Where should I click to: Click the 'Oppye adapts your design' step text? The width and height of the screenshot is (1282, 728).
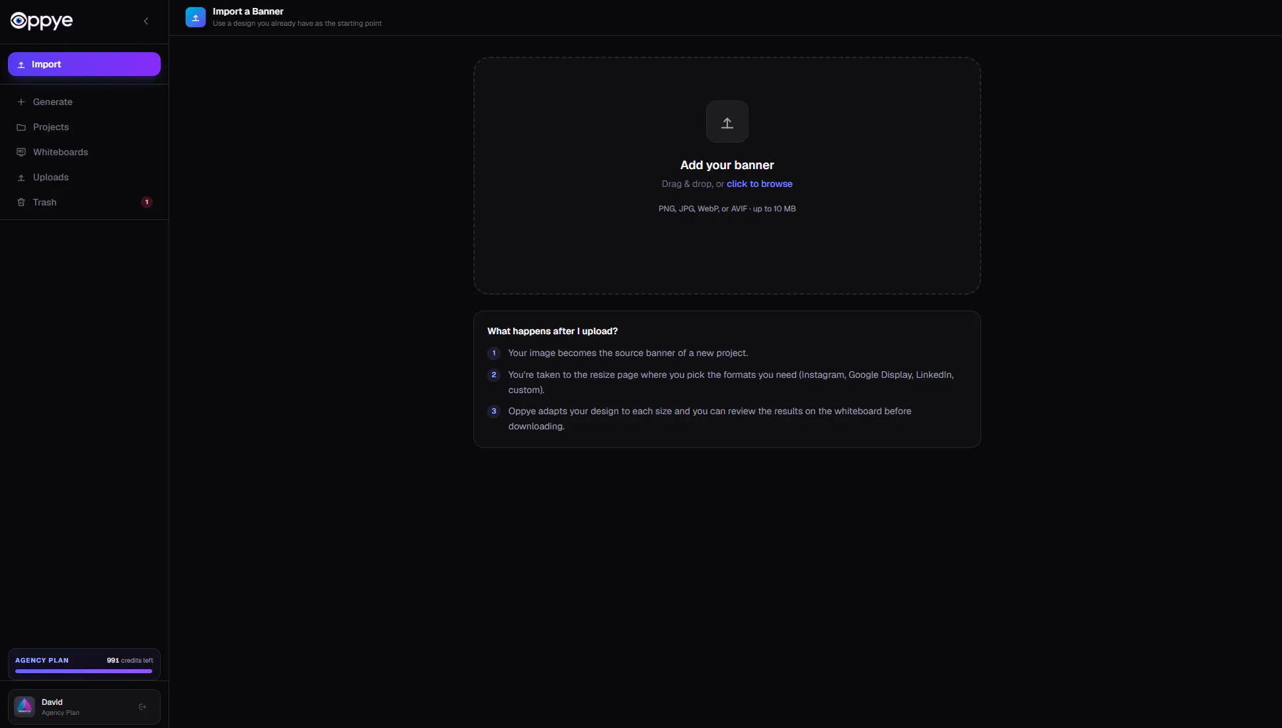(x=709, y=419)
